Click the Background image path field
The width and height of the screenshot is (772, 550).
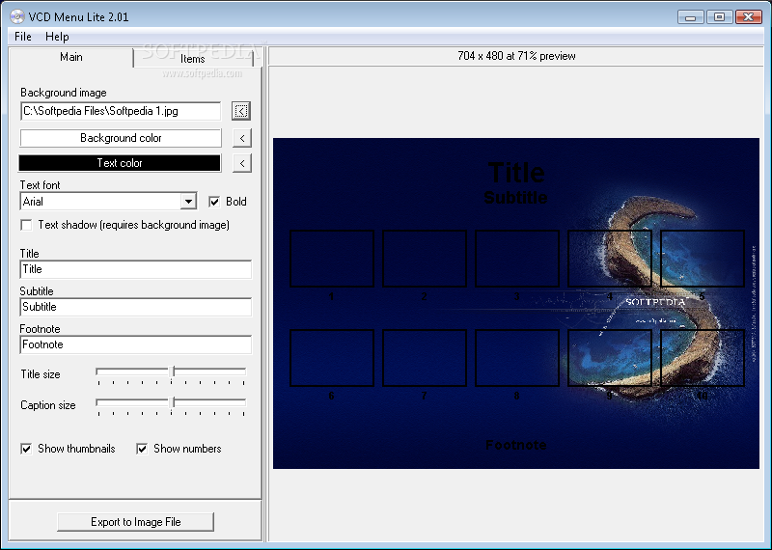pyautogui.click(x=121, y=111)
